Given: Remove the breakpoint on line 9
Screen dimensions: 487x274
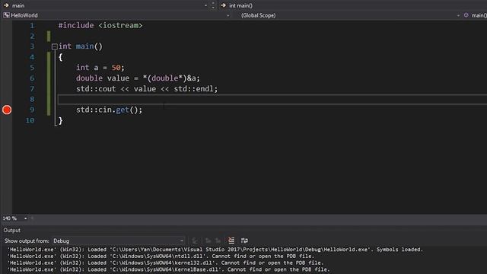Looking at the screenshot, I should (x=7, y=110).
